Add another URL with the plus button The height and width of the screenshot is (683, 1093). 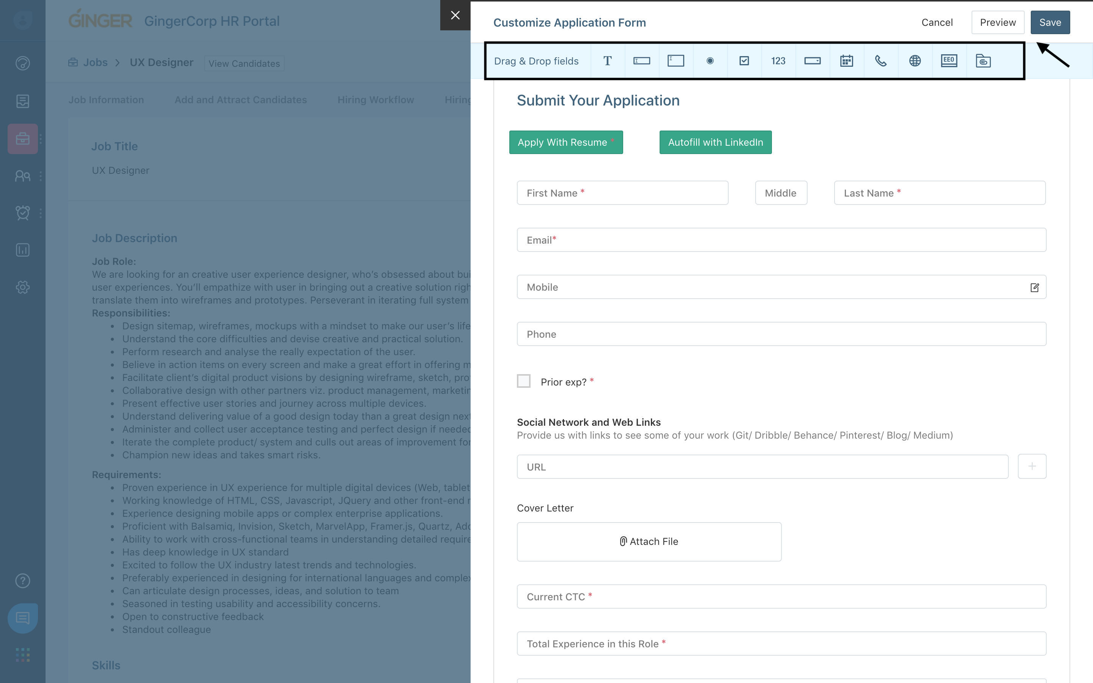click(x=1032, y=466)
